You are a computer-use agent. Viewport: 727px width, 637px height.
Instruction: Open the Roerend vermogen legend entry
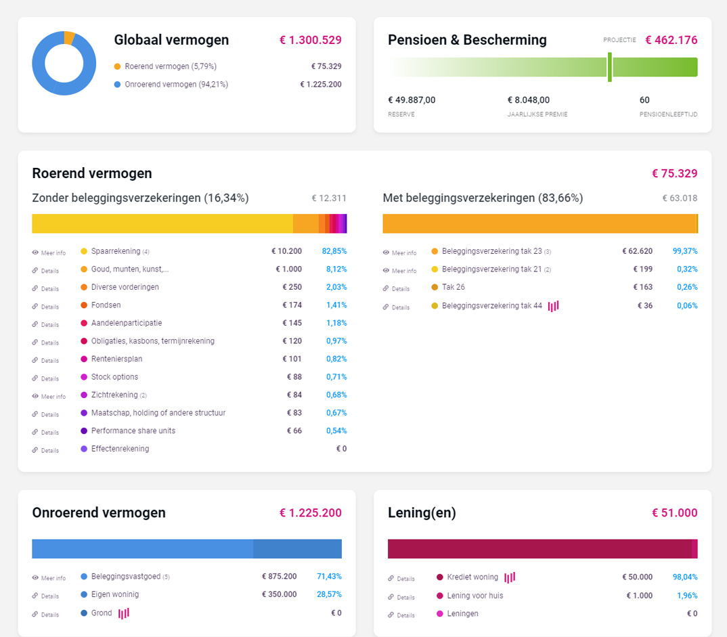pyautogui.click(x=171, y=66)
